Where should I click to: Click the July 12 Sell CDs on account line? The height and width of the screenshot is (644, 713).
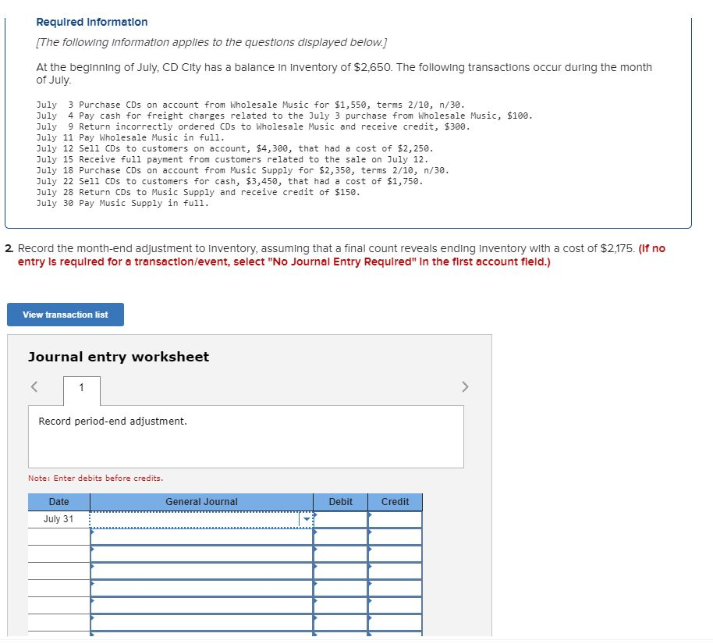(235, 149)
